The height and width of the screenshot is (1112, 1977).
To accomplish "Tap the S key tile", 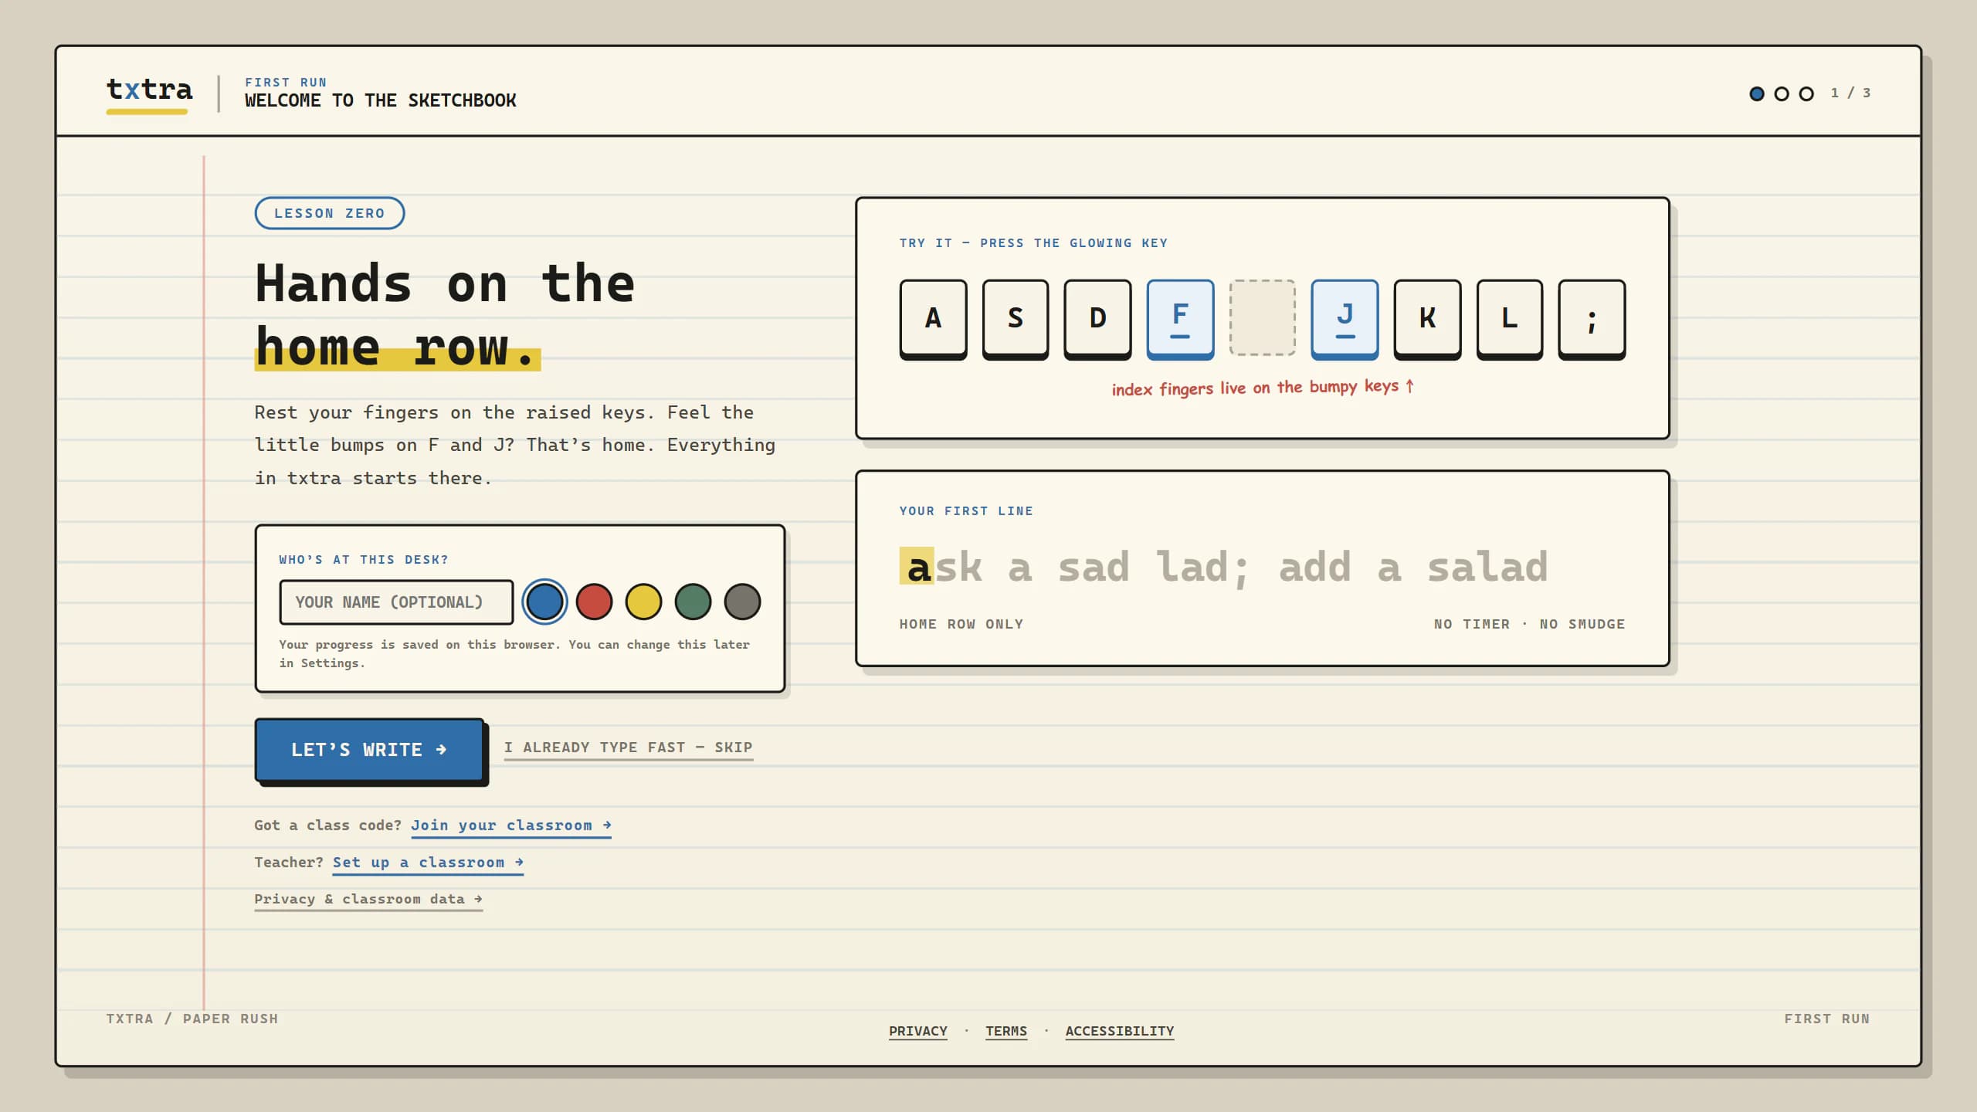I will click(1016, 319).
